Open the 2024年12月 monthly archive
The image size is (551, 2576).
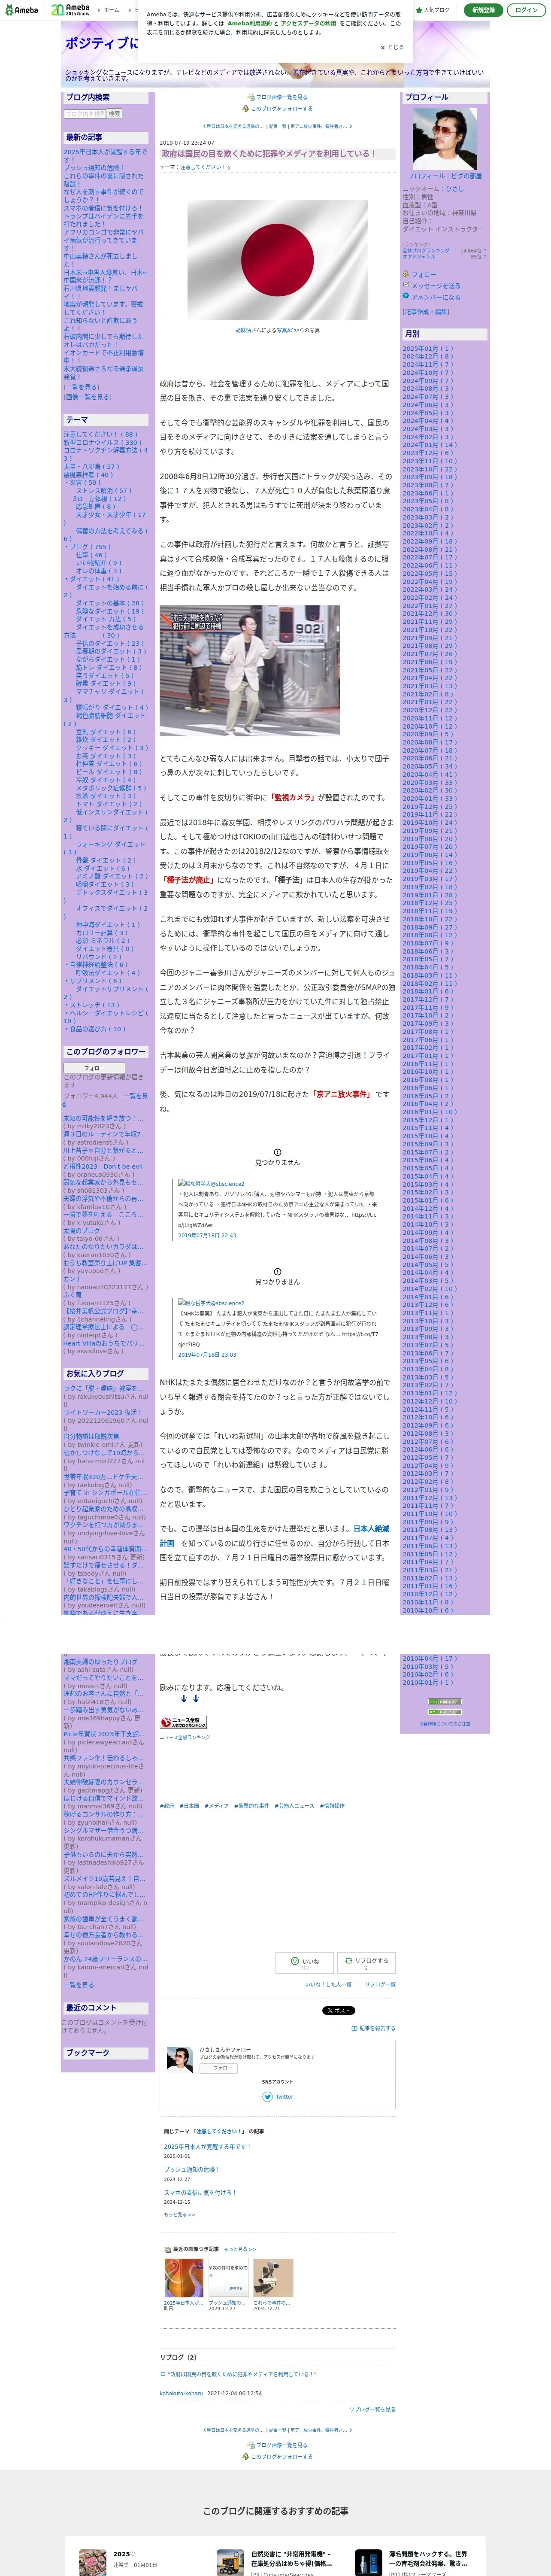pyautogui.click(x=427, y=357)
